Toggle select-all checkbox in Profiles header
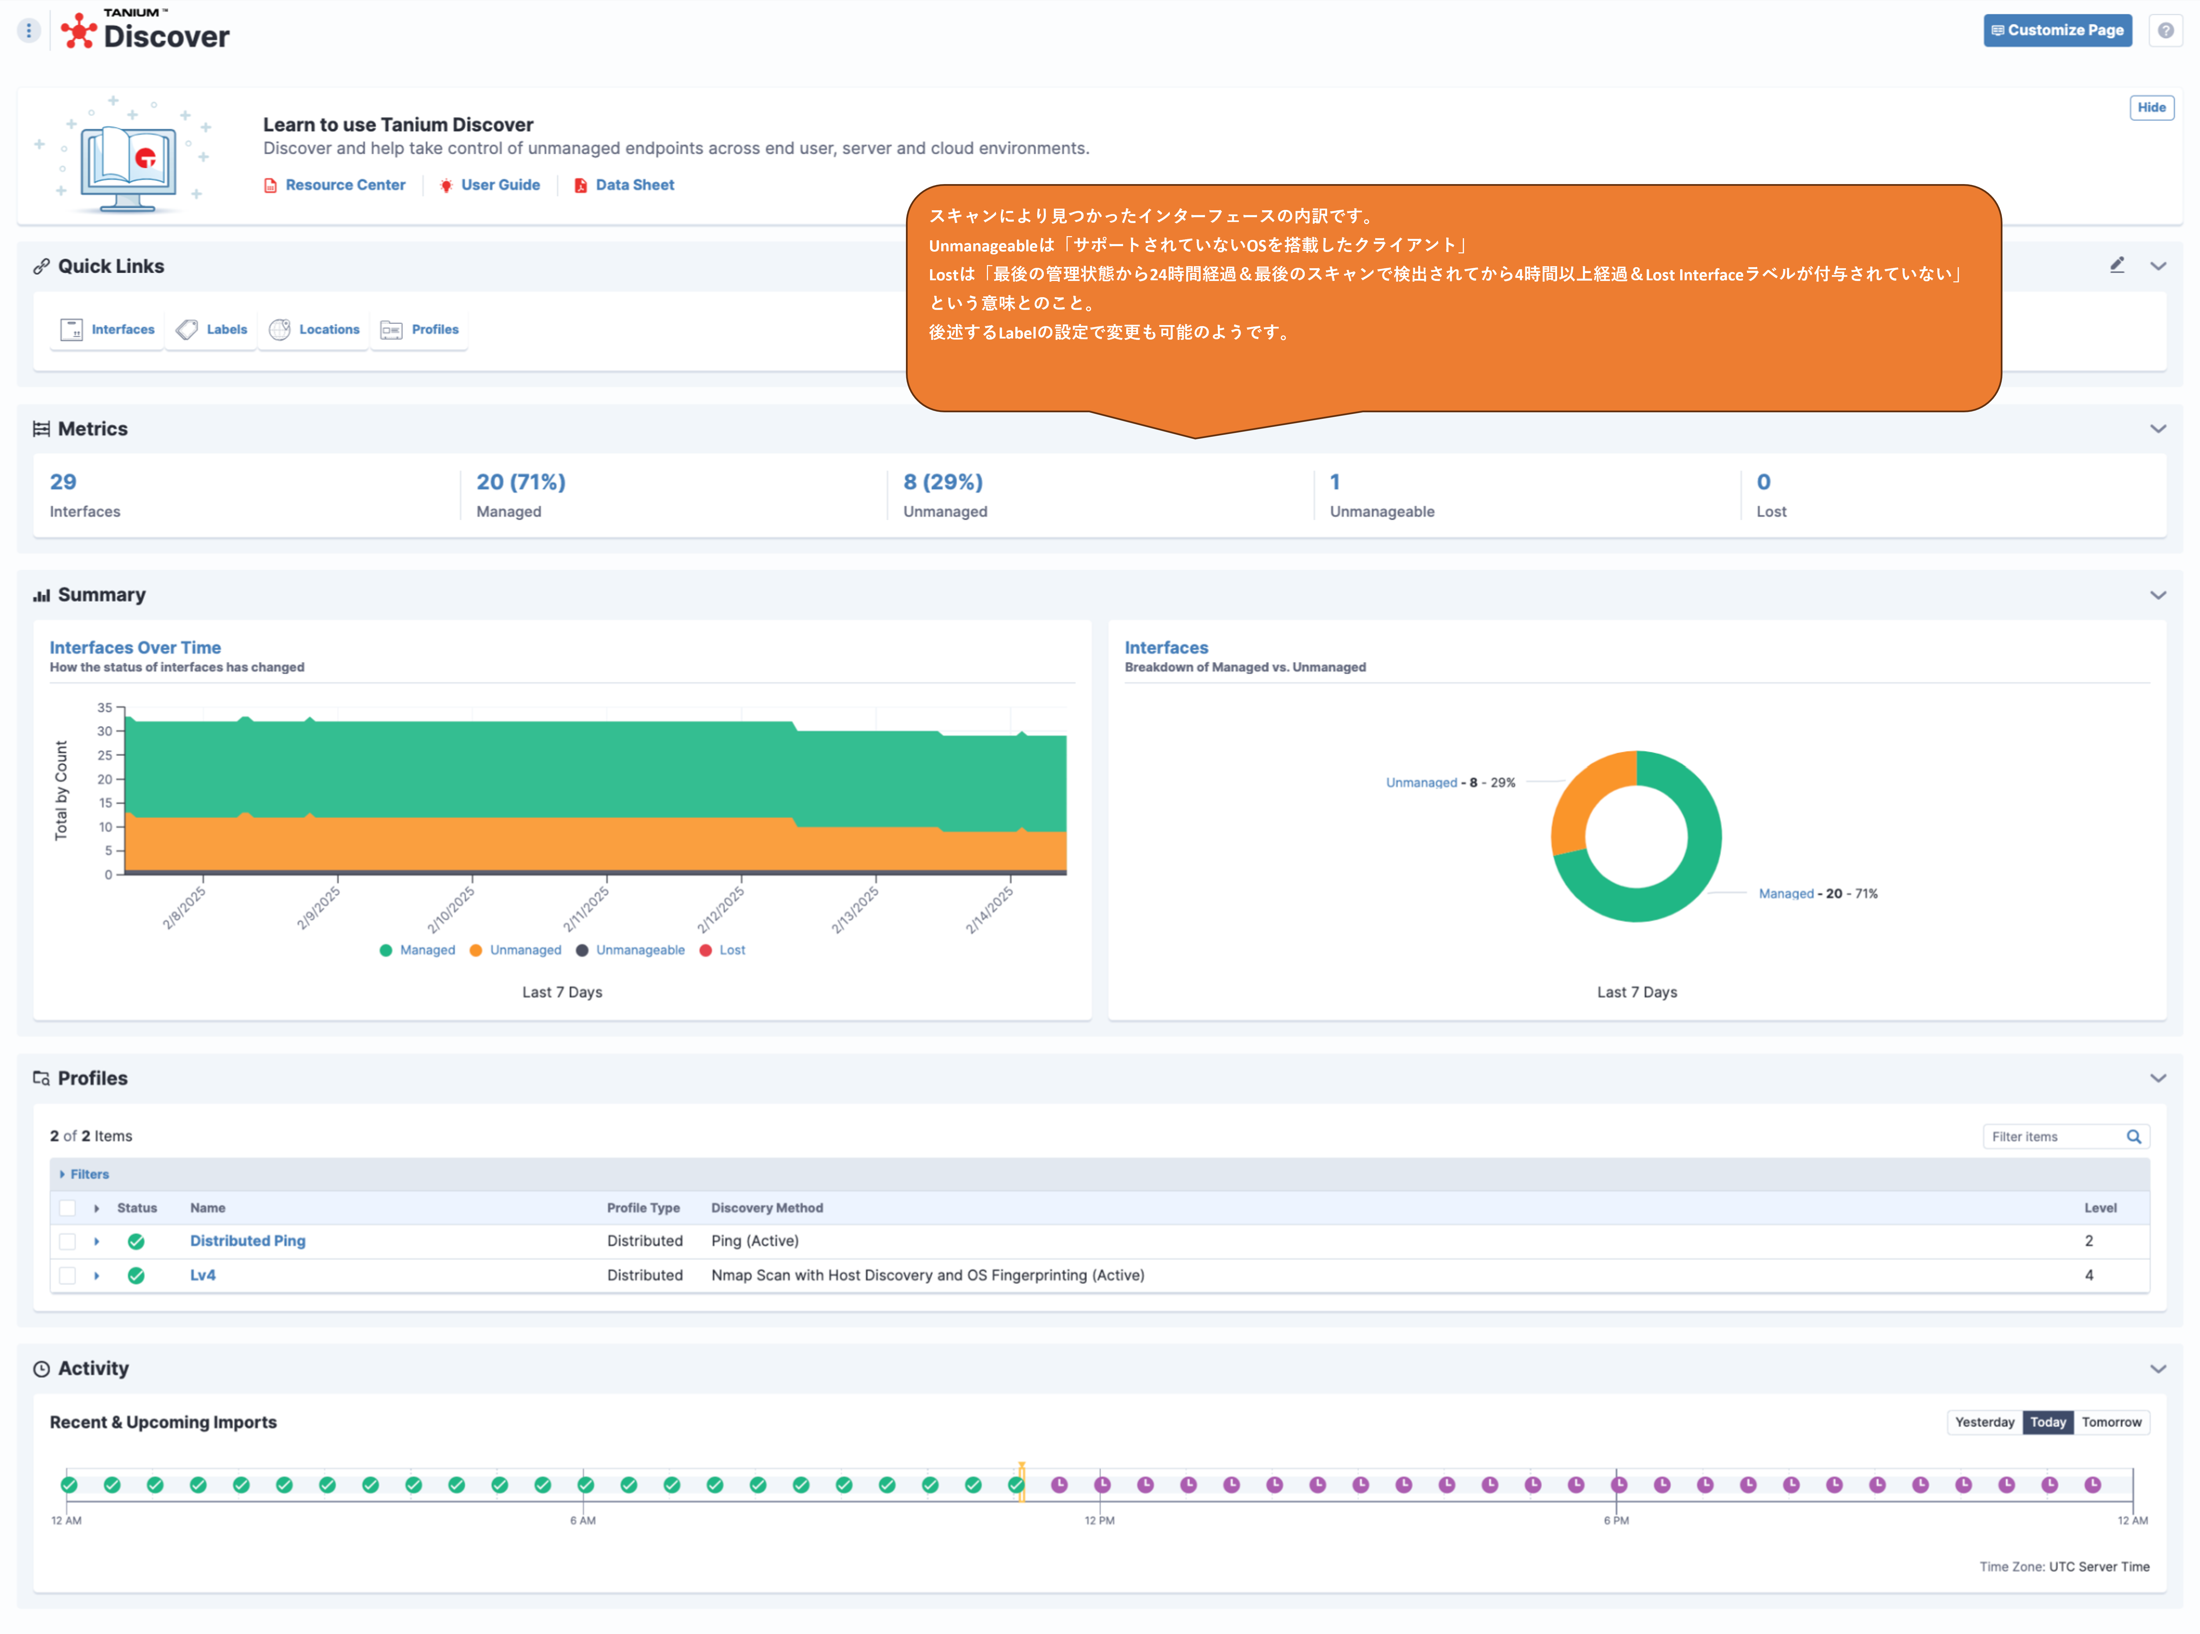The width and height of the screenshot is (2200, 1634). tap(67, 1208)
